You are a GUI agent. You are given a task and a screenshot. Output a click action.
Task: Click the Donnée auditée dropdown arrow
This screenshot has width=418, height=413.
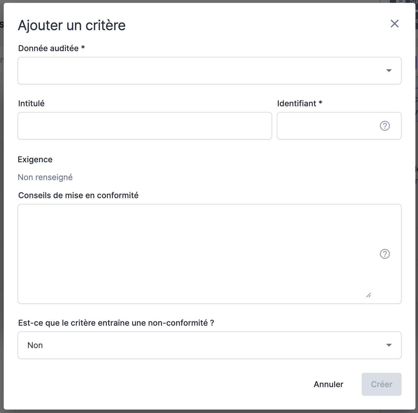pos(389,71)
